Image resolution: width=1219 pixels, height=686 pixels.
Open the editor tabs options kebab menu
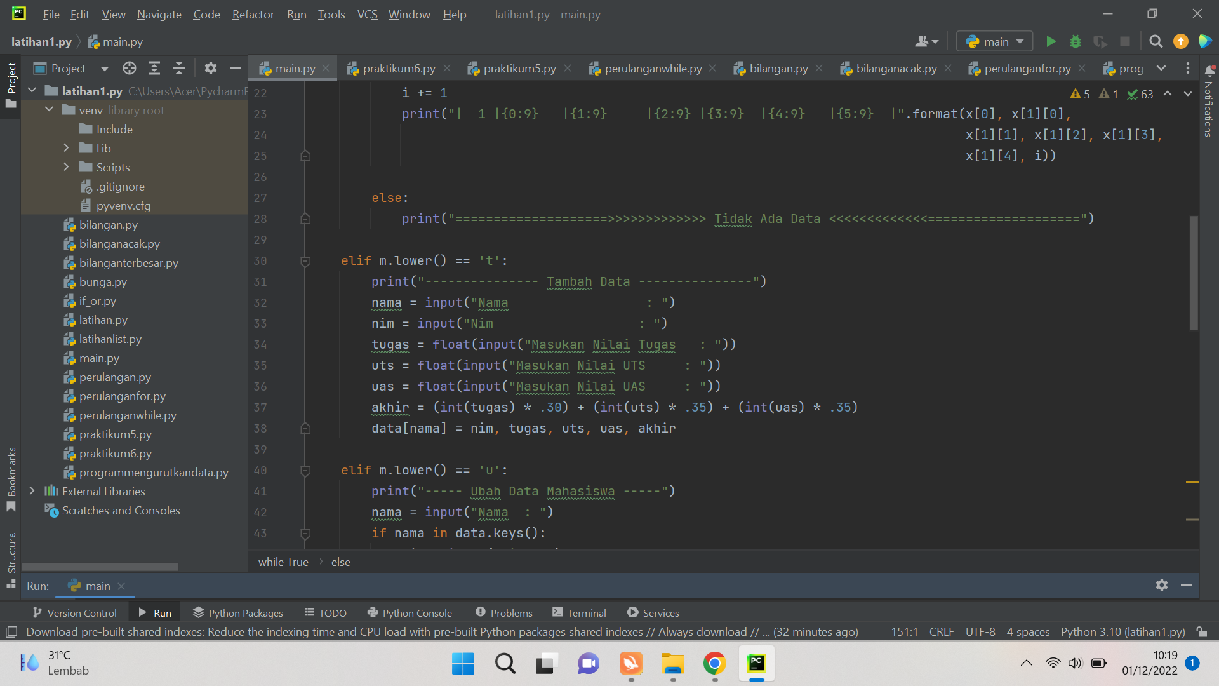1188,69
